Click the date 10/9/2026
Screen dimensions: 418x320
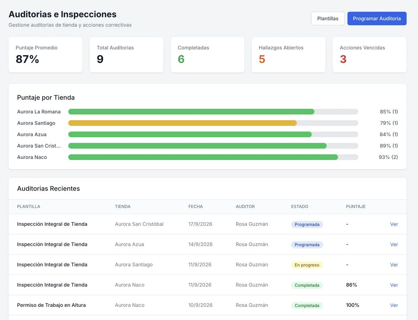coord(200,305)
